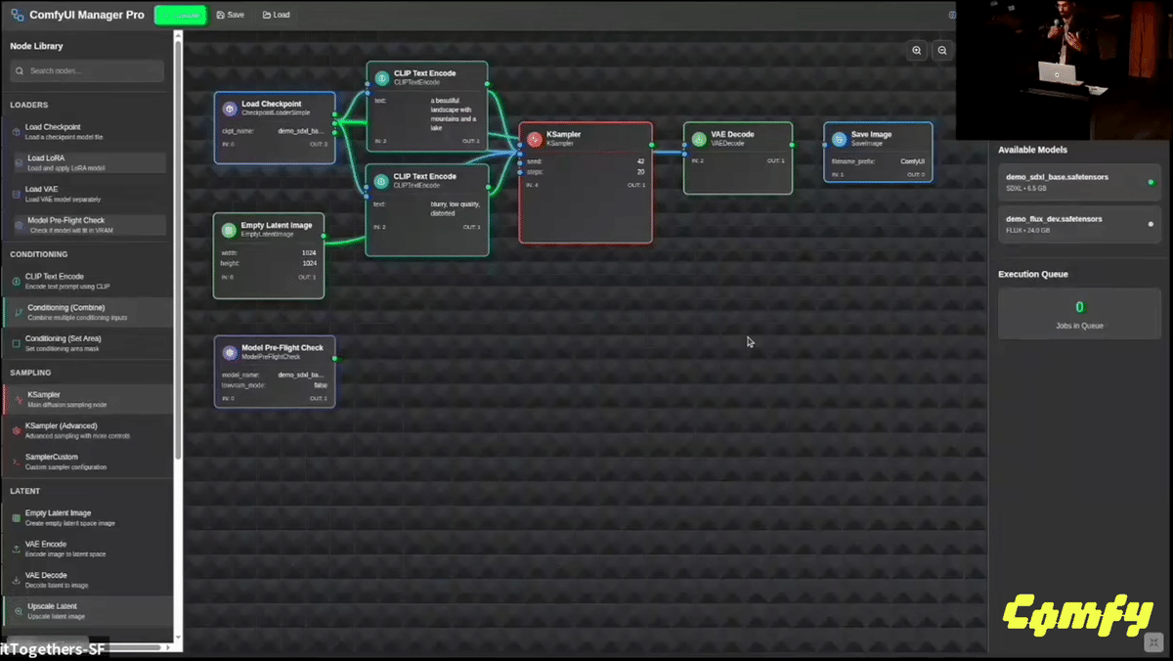Image resolution: width=1173 pixels, height=661 pixels.
Task: Click the VAE Decode download icon in library
Action: 16,580
